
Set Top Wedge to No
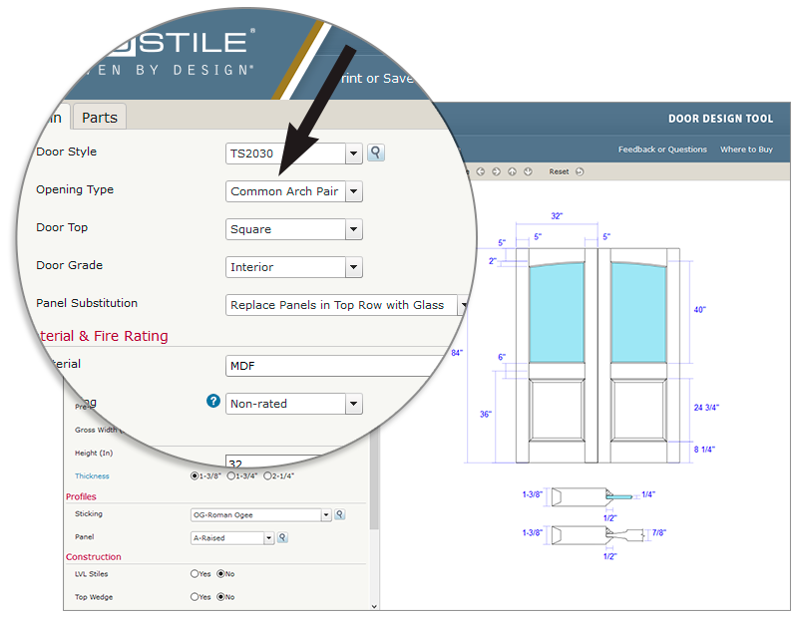pos(220,597)
